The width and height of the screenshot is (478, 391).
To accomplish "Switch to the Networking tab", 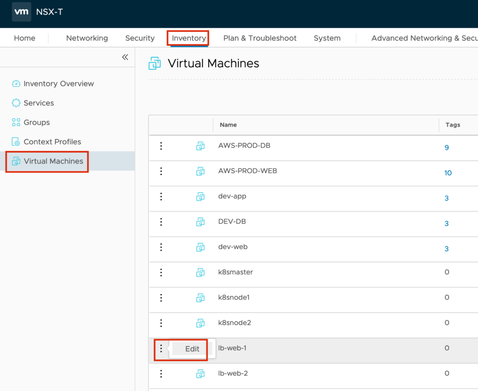I will click(x=87, y=38).
